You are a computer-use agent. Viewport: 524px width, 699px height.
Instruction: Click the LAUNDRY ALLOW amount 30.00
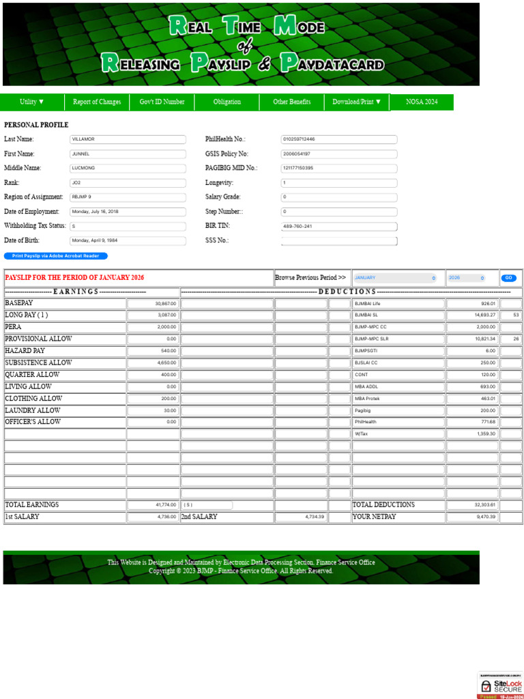153,410
